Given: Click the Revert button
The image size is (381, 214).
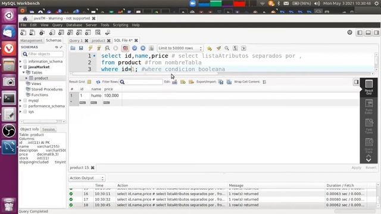Looking at the screenshot, I should click(371, 168).
